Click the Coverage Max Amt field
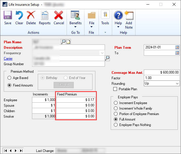This screenshot has height=154, width=181. coord(161,72)
